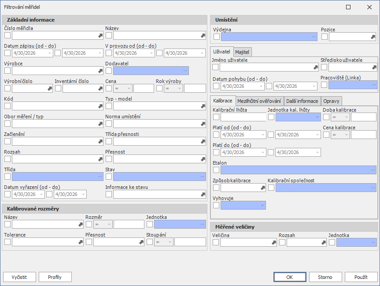The height and width of the screenshot is (286, 380).
Task: Open lookup arrow in Třída přesnosti field
Action: pyautogui.click(x=203, y=141)
